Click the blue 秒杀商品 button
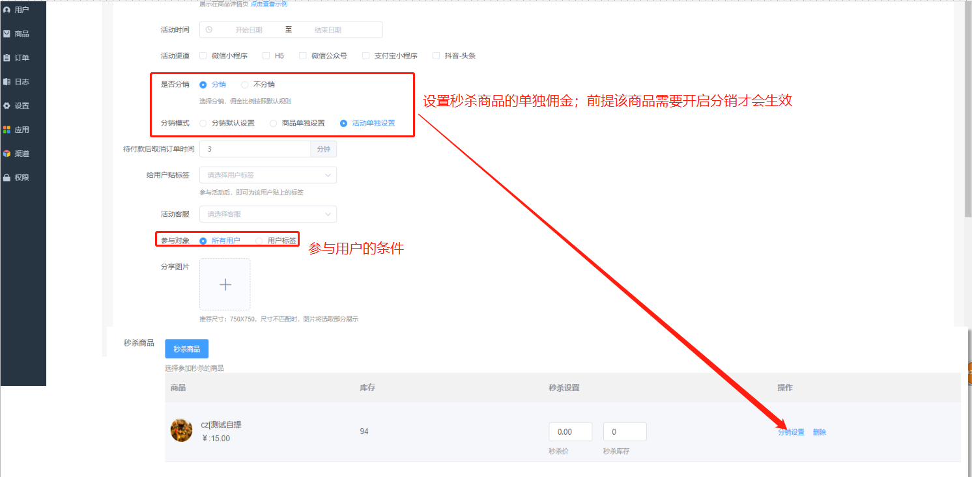Image resolution: width=972 pixels, height=477 pixels. click(x=187, y=349)
